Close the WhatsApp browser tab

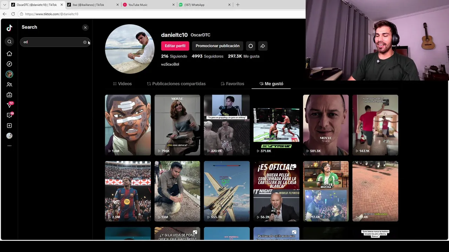point(229,5)
